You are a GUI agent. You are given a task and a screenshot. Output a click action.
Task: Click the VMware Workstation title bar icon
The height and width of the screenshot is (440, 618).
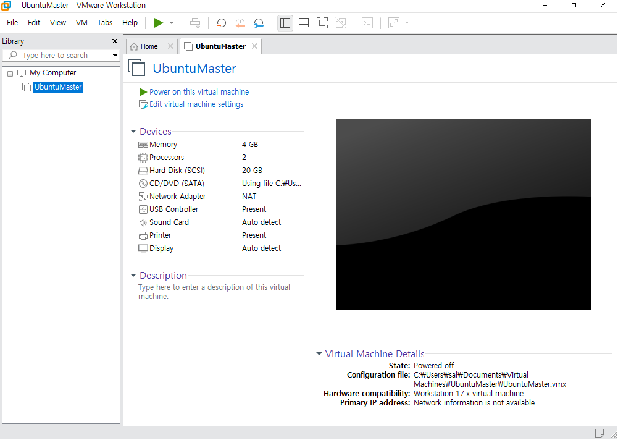click(x=6, y=6)
